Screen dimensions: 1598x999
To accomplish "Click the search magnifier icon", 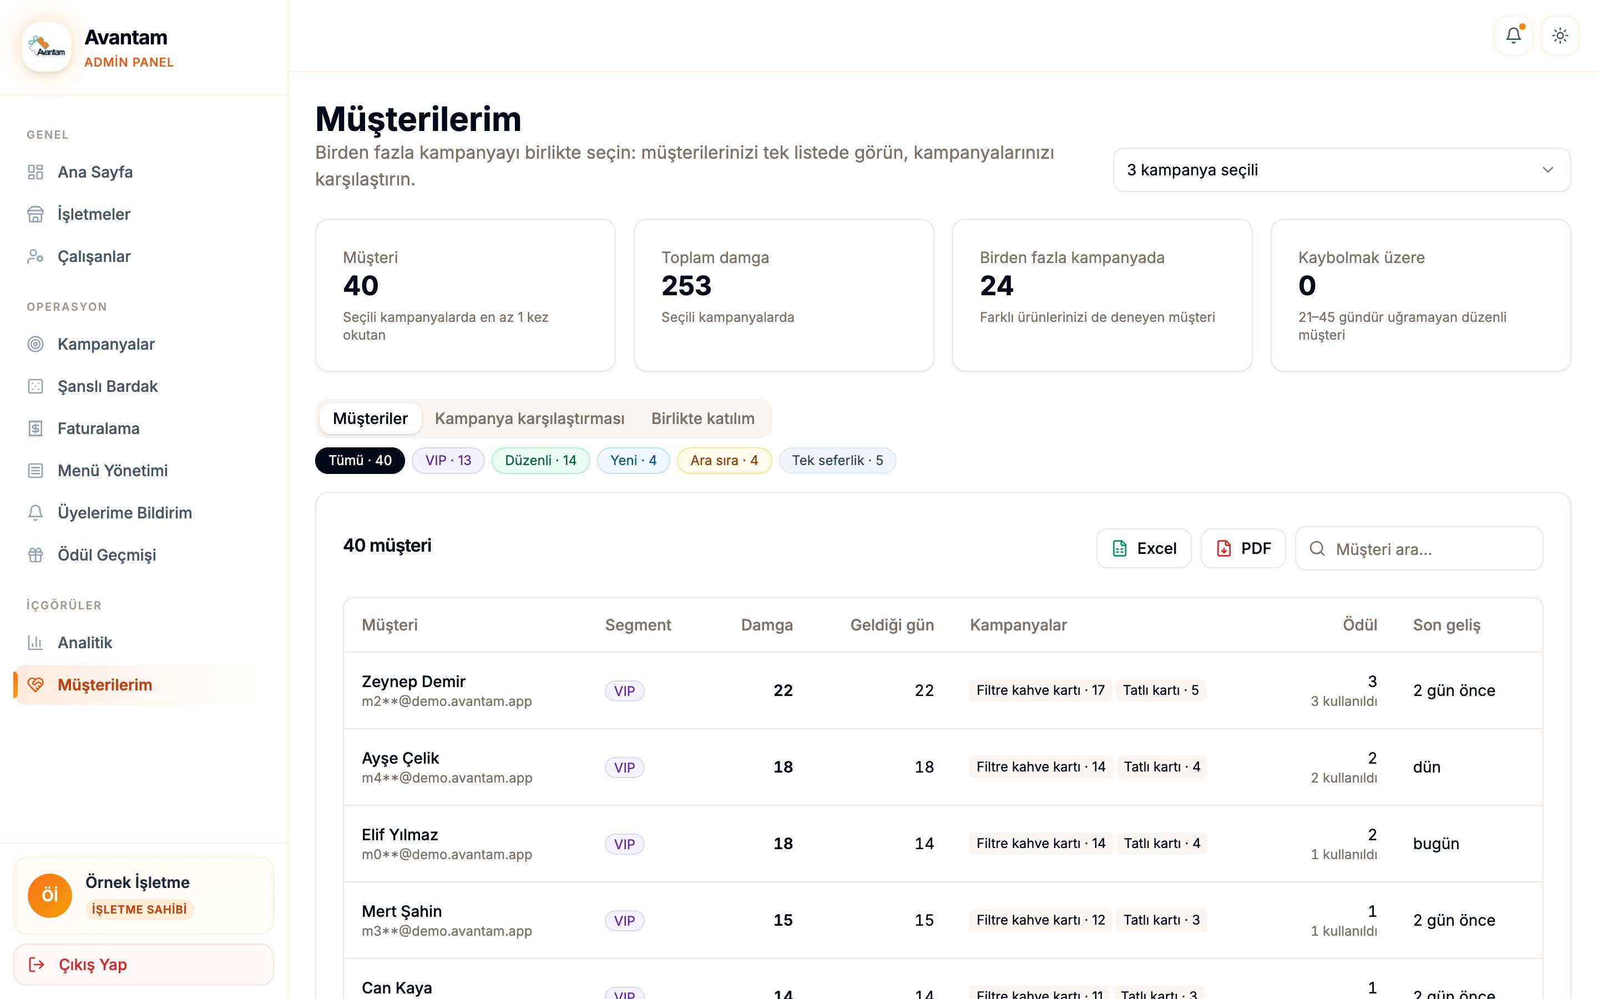I will click(1317, 548).
